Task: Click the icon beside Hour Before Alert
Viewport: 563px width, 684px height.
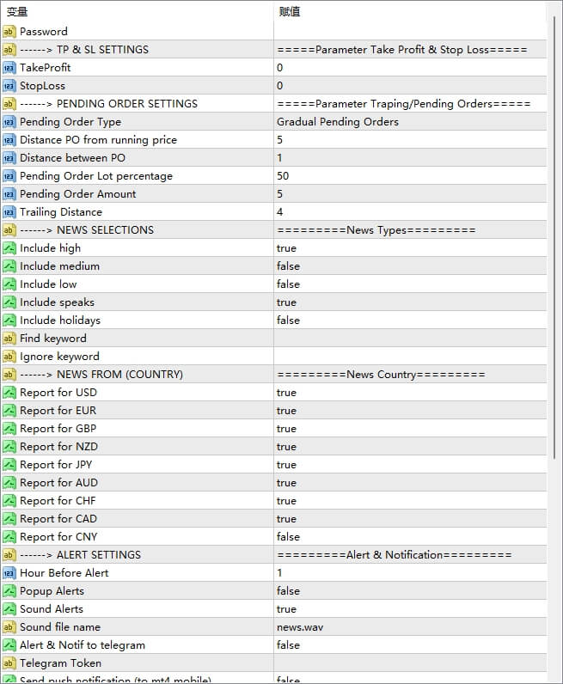Action: (x=9, y=573)
